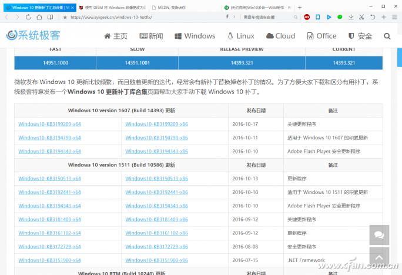Open the downloads manager icon
Viewport: 402px width, 275px height.
(x=351, y=17)
